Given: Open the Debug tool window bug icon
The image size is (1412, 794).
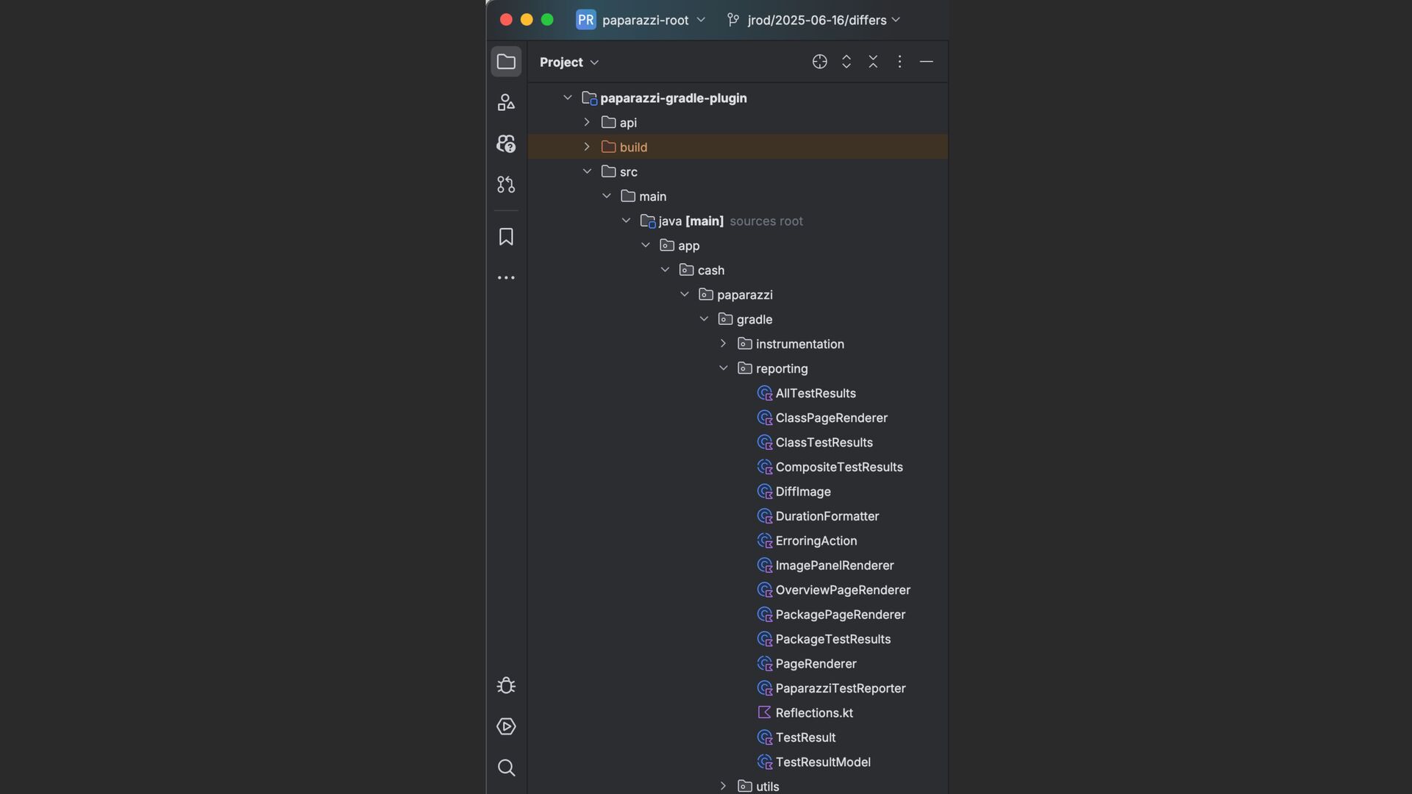Looking at the screenshot, I should pyautogui.click(x=506, y=686).
